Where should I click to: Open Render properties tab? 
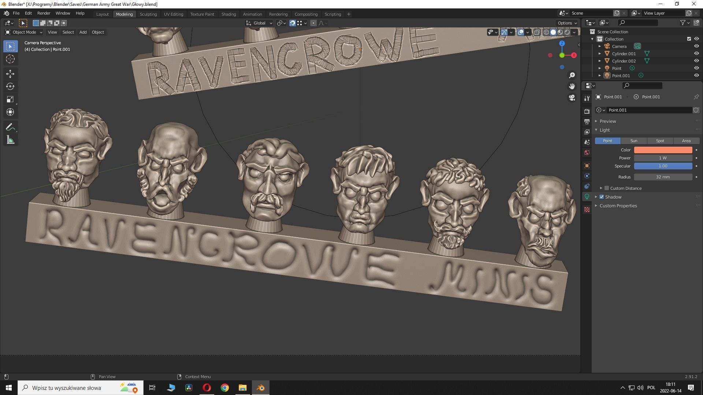[587, 111]
